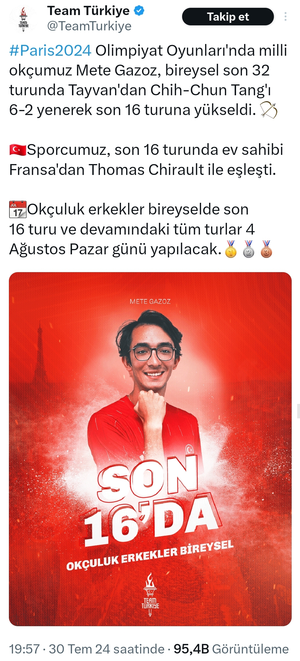Open the #Paris2024 hashtag

50,50
